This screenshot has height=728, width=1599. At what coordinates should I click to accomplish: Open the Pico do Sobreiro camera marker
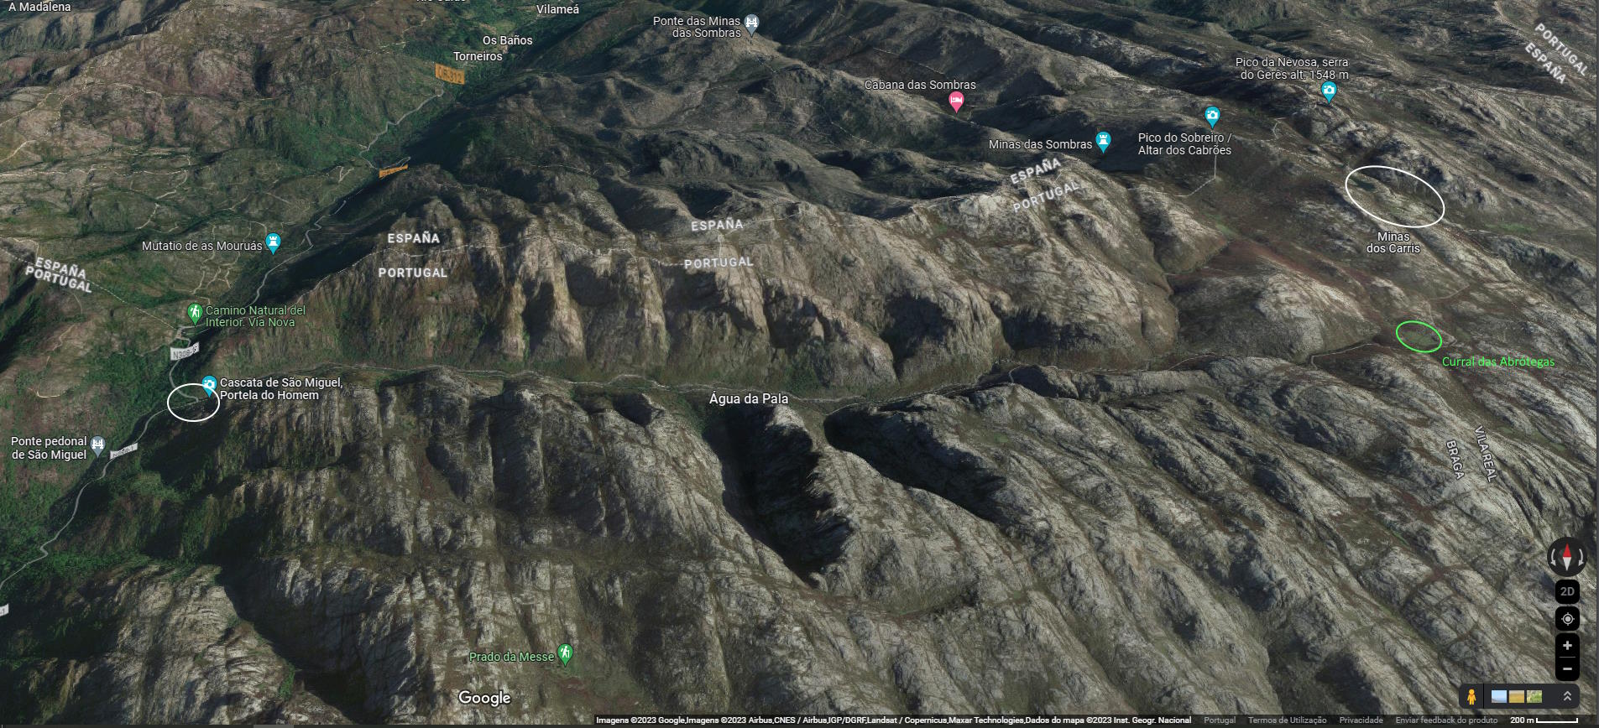[x=1211, y=116]
